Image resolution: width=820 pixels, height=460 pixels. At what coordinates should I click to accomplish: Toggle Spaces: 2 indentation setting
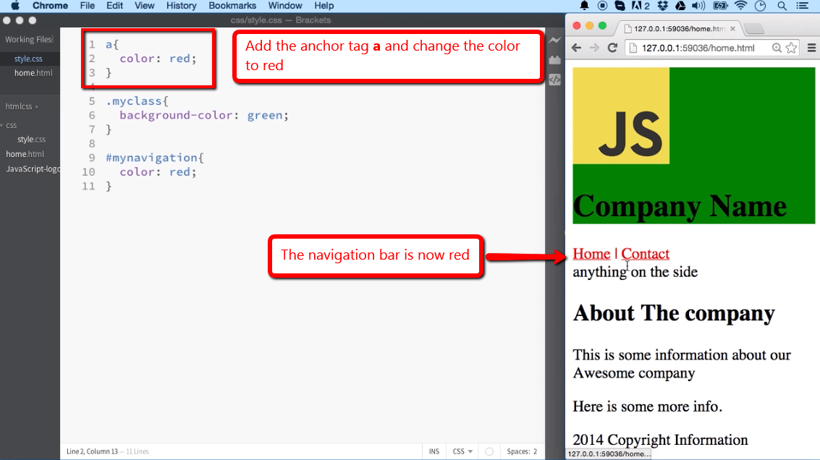click(522, 451)
